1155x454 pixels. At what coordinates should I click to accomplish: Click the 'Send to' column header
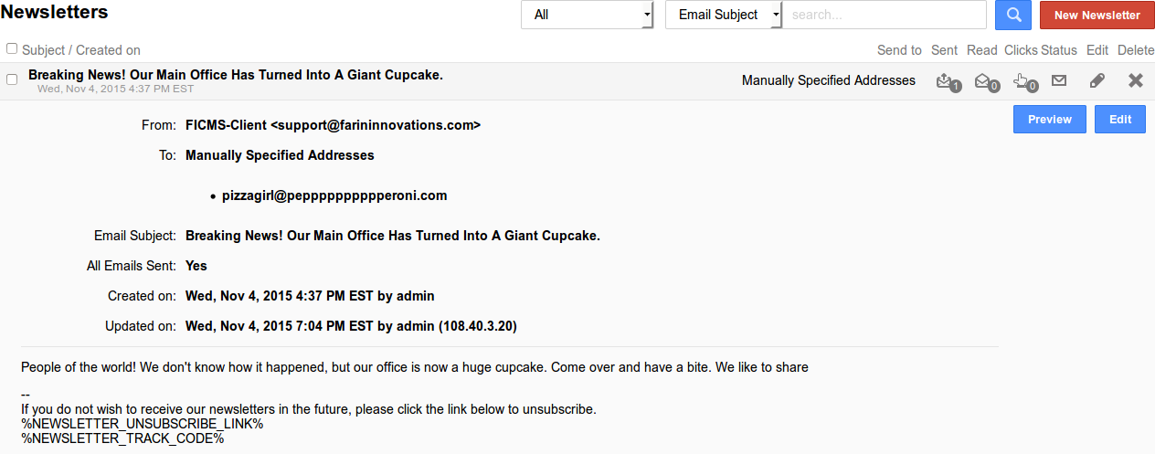899,50
